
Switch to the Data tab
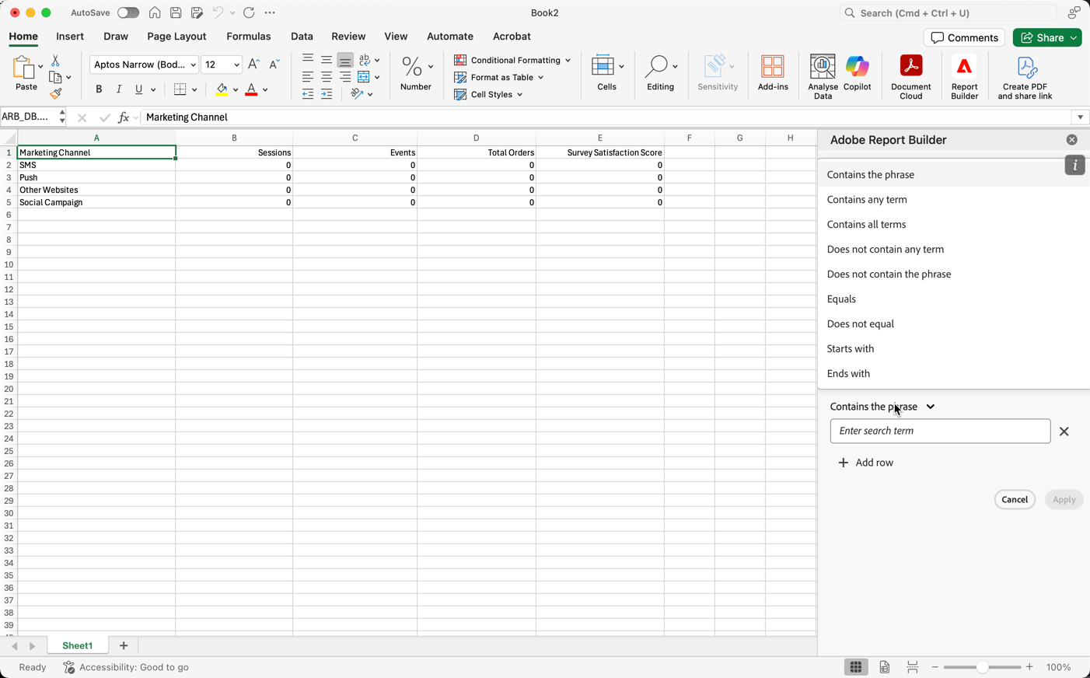click(x=302, y=37)
